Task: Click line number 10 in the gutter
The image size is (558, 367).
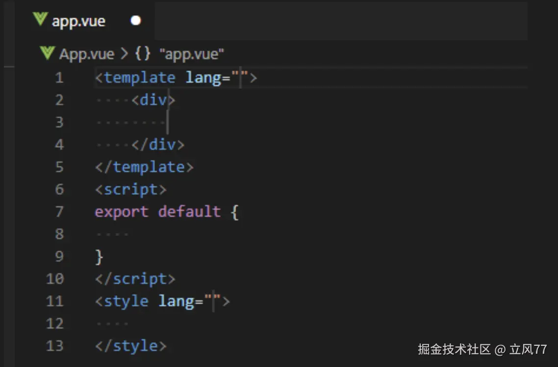Action: click(55, 279)
